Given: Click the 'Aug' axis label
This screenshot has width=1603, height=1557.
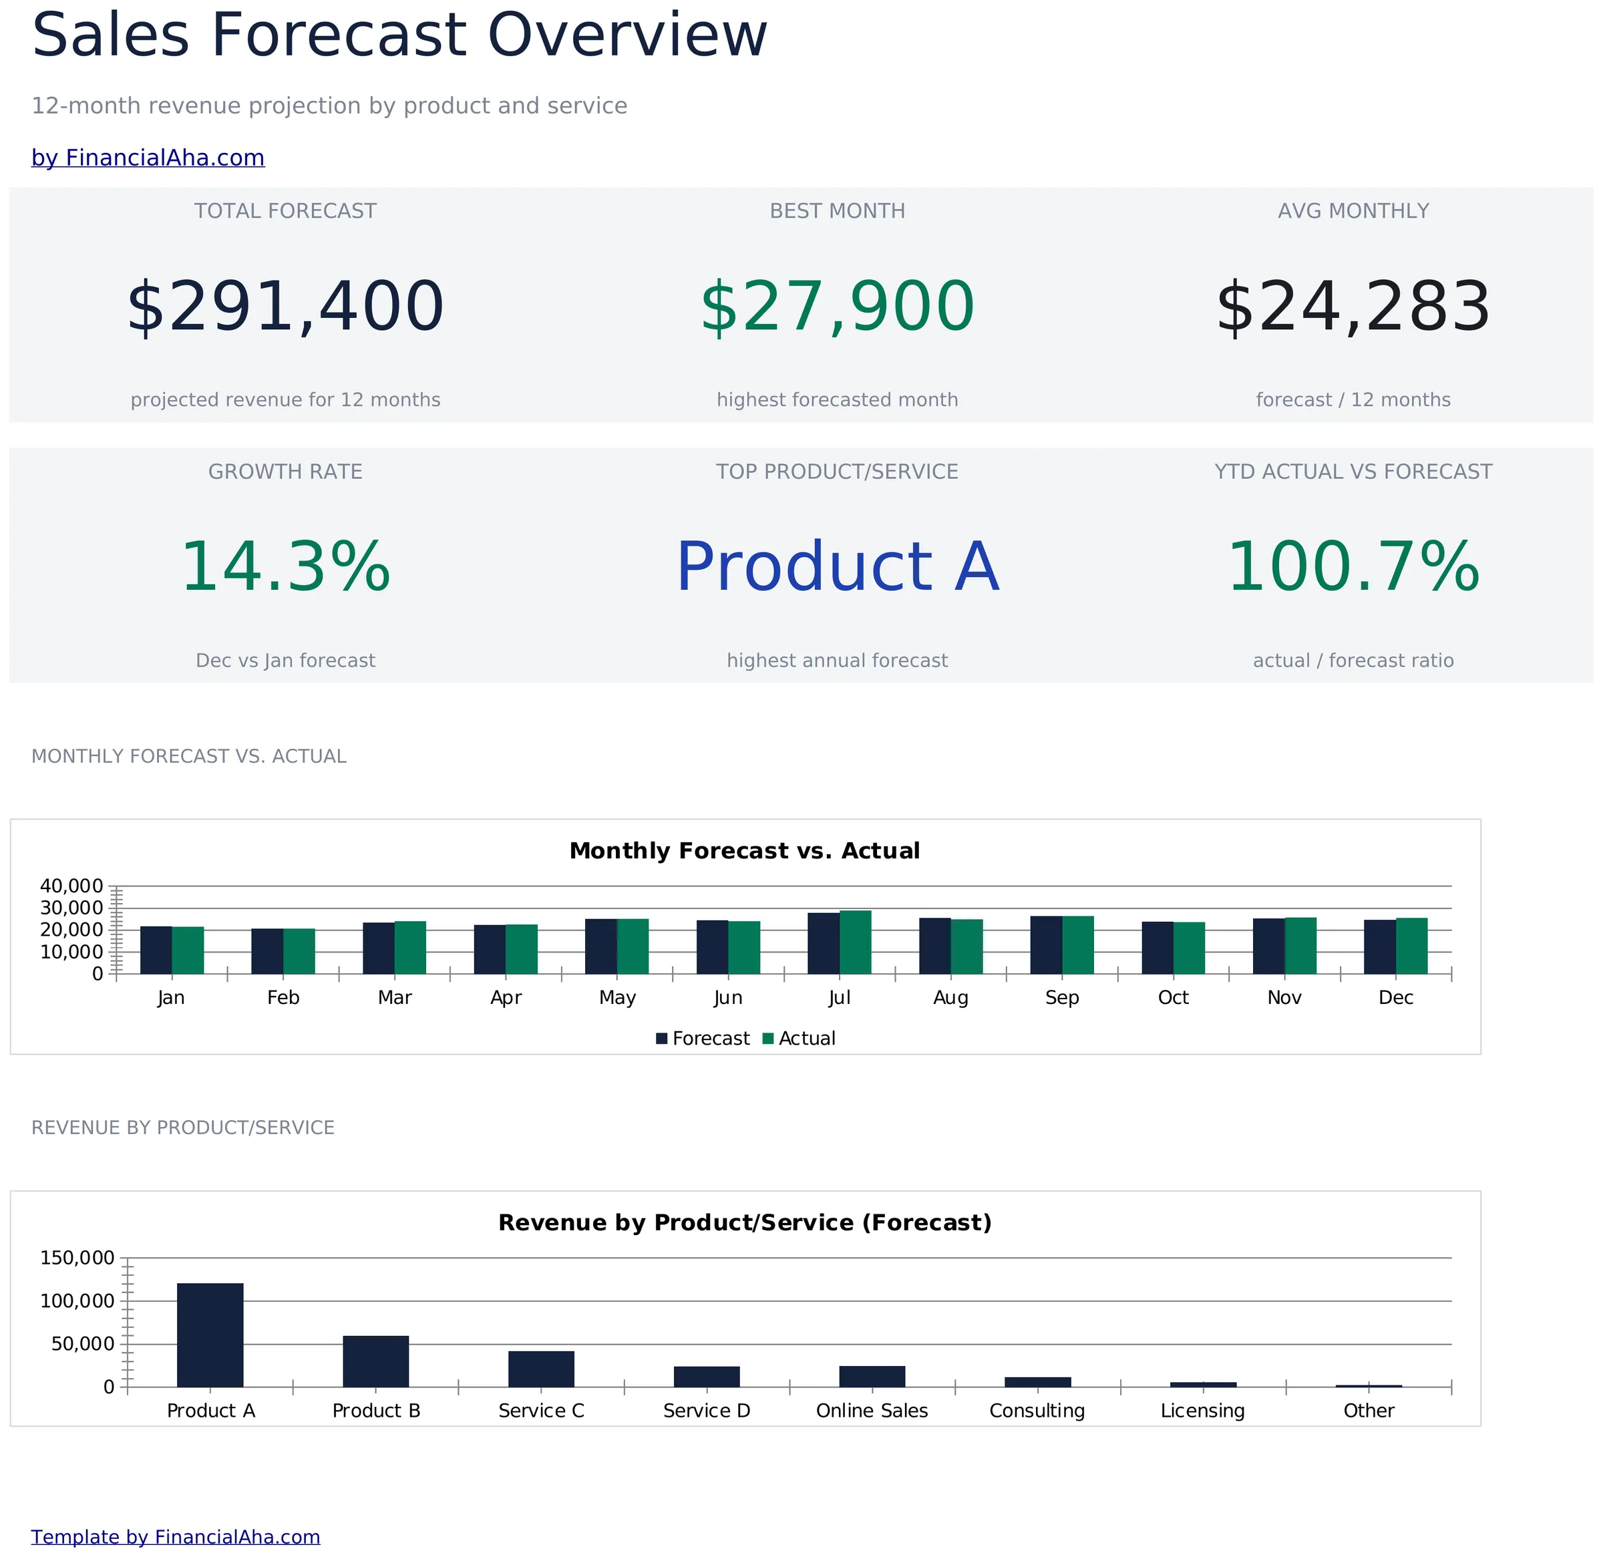Looking at the screenshot, I should pos(950,998).
